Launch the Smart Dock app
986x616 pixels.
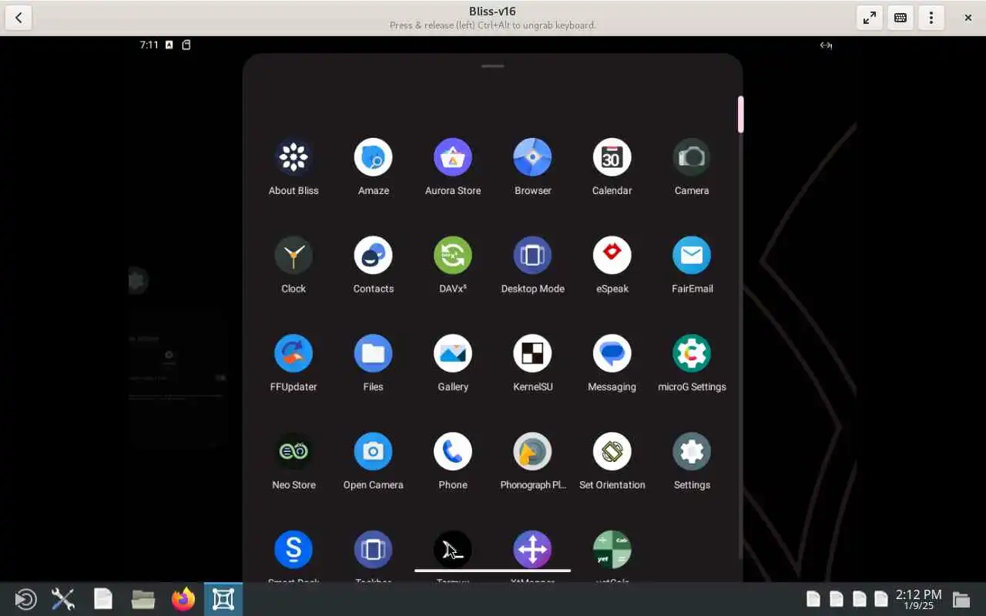pyautogui.click(x=293, y=550)
